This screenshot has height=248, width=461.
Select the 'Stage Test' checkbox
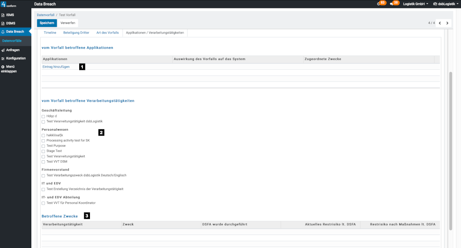pos(43,151)
